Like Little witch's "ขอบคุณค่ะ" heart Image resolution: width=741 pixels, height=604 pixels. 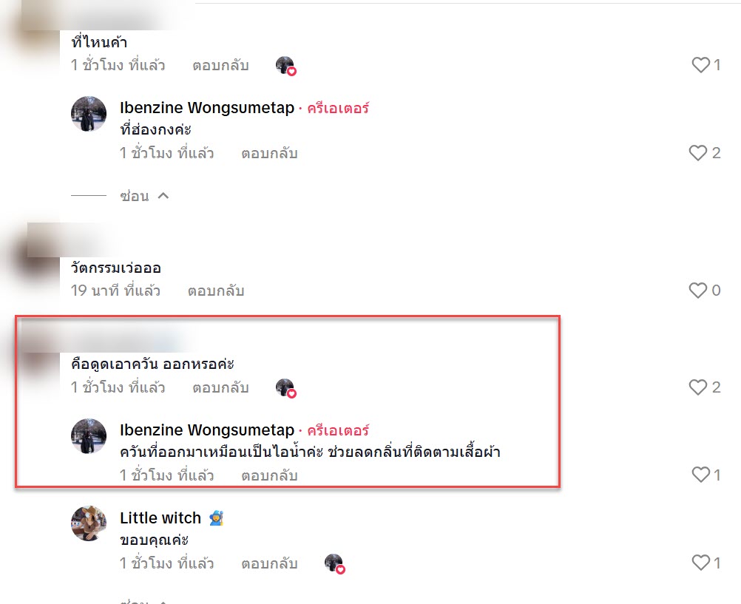coord(701,563)
